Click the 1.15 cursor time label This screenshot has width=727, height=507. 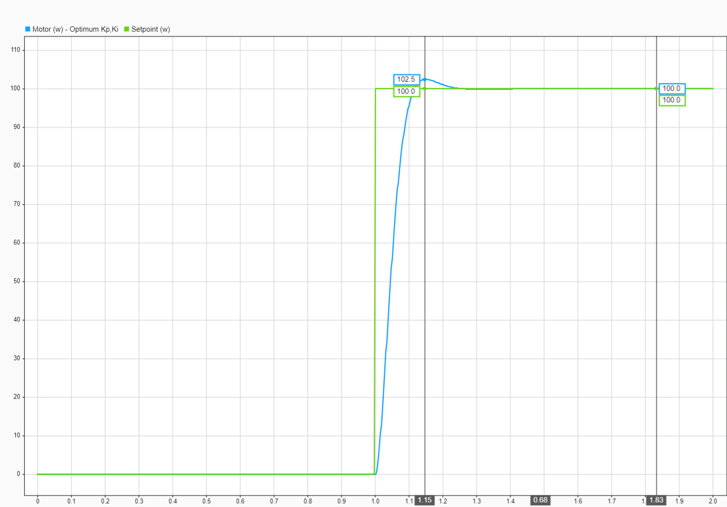coord(425,500)
